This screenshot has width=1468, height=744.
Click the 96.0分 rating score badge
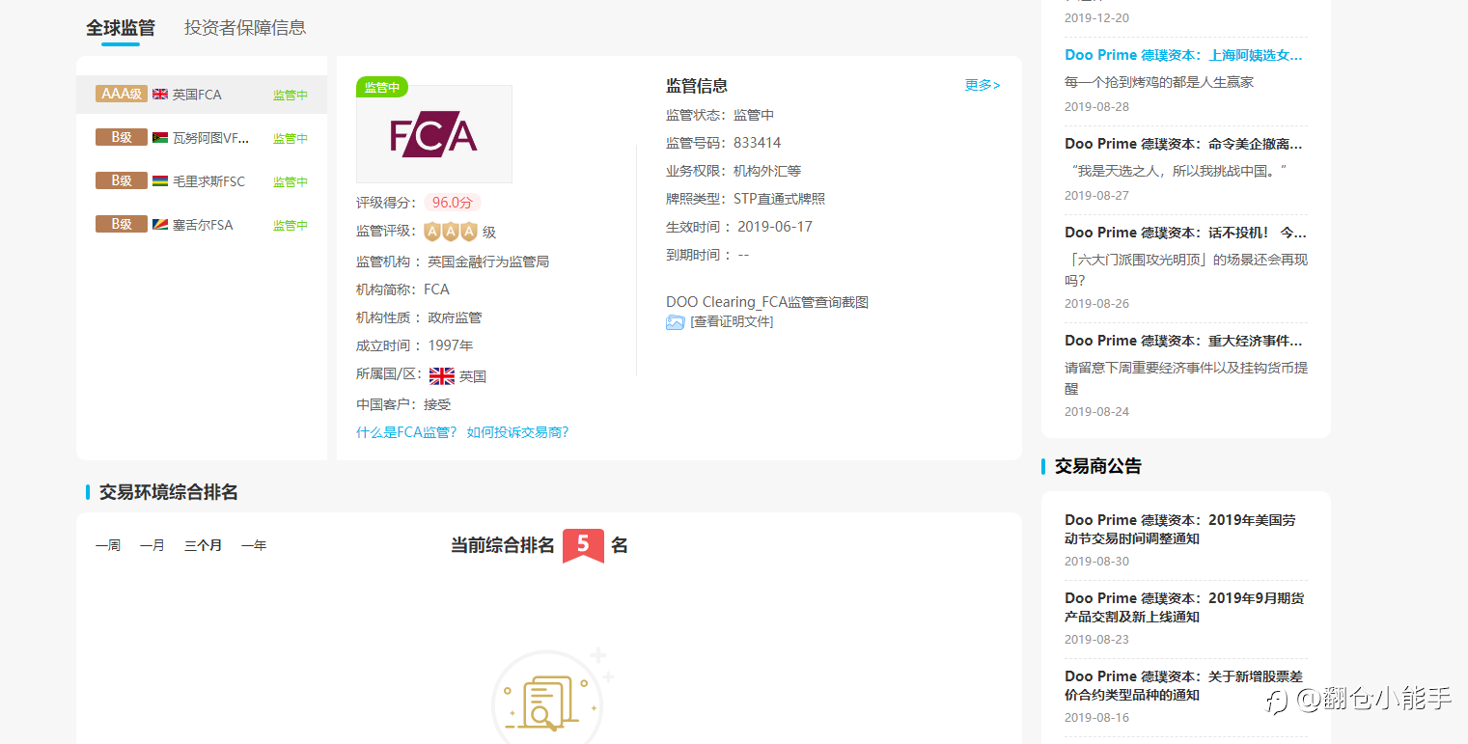click(x=452, y=203)
